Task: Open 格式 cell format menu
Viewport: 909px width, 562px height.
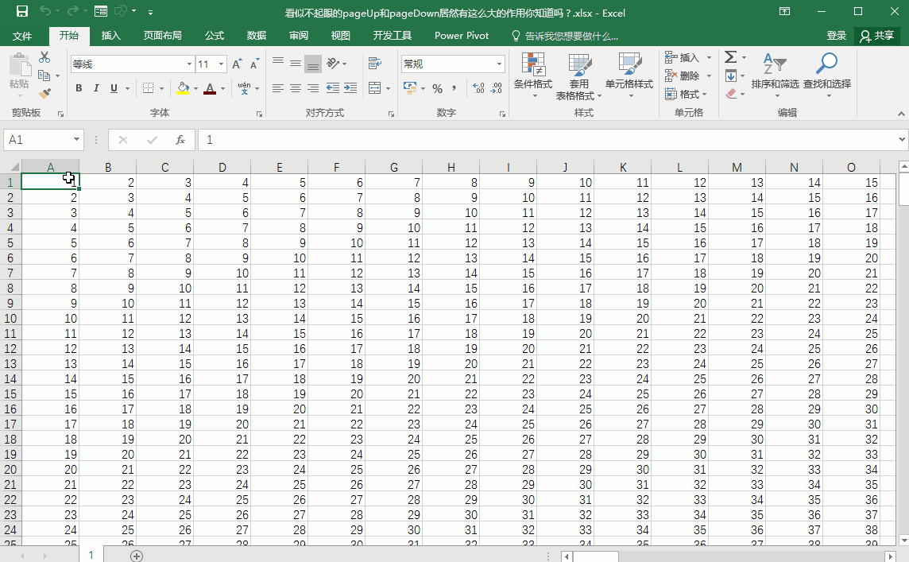Action: [x=686, y=94]
